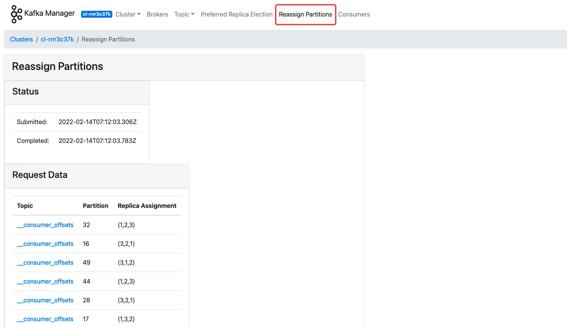Screen dimensions: 567x327
Task: Open __consumer_offsets topic from partition 17 row
Action: (x=45, y=319)
